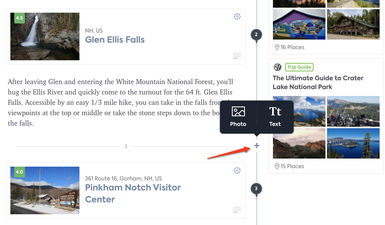Open the colorful mural building thumbnail

point(299,24)
